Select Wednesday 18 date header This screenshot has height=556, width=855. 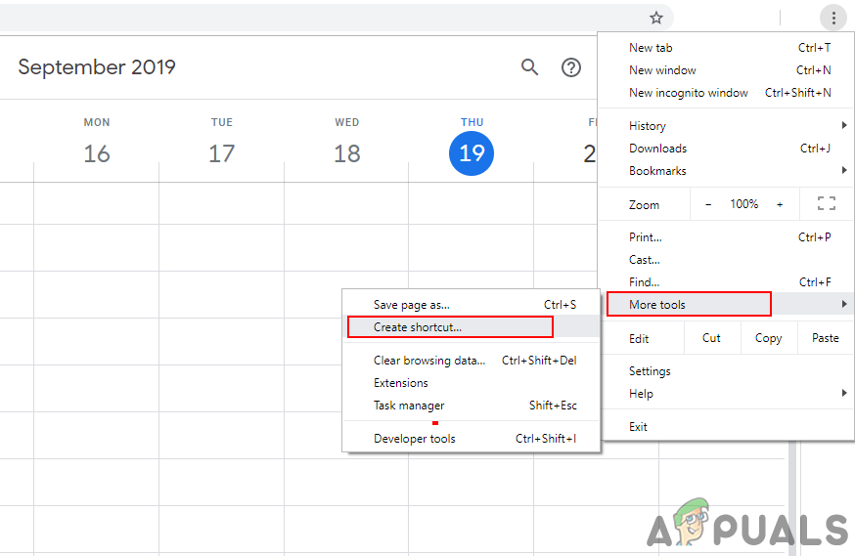[347, 153]
